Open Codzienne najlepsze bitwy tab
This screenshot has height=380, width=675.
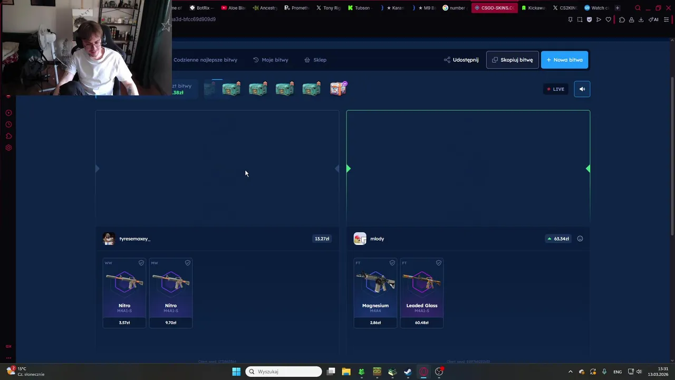click(205, 60)
